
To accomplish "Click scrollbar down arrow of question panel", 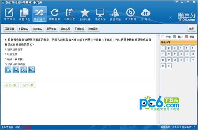I will (x=158, y=123).
